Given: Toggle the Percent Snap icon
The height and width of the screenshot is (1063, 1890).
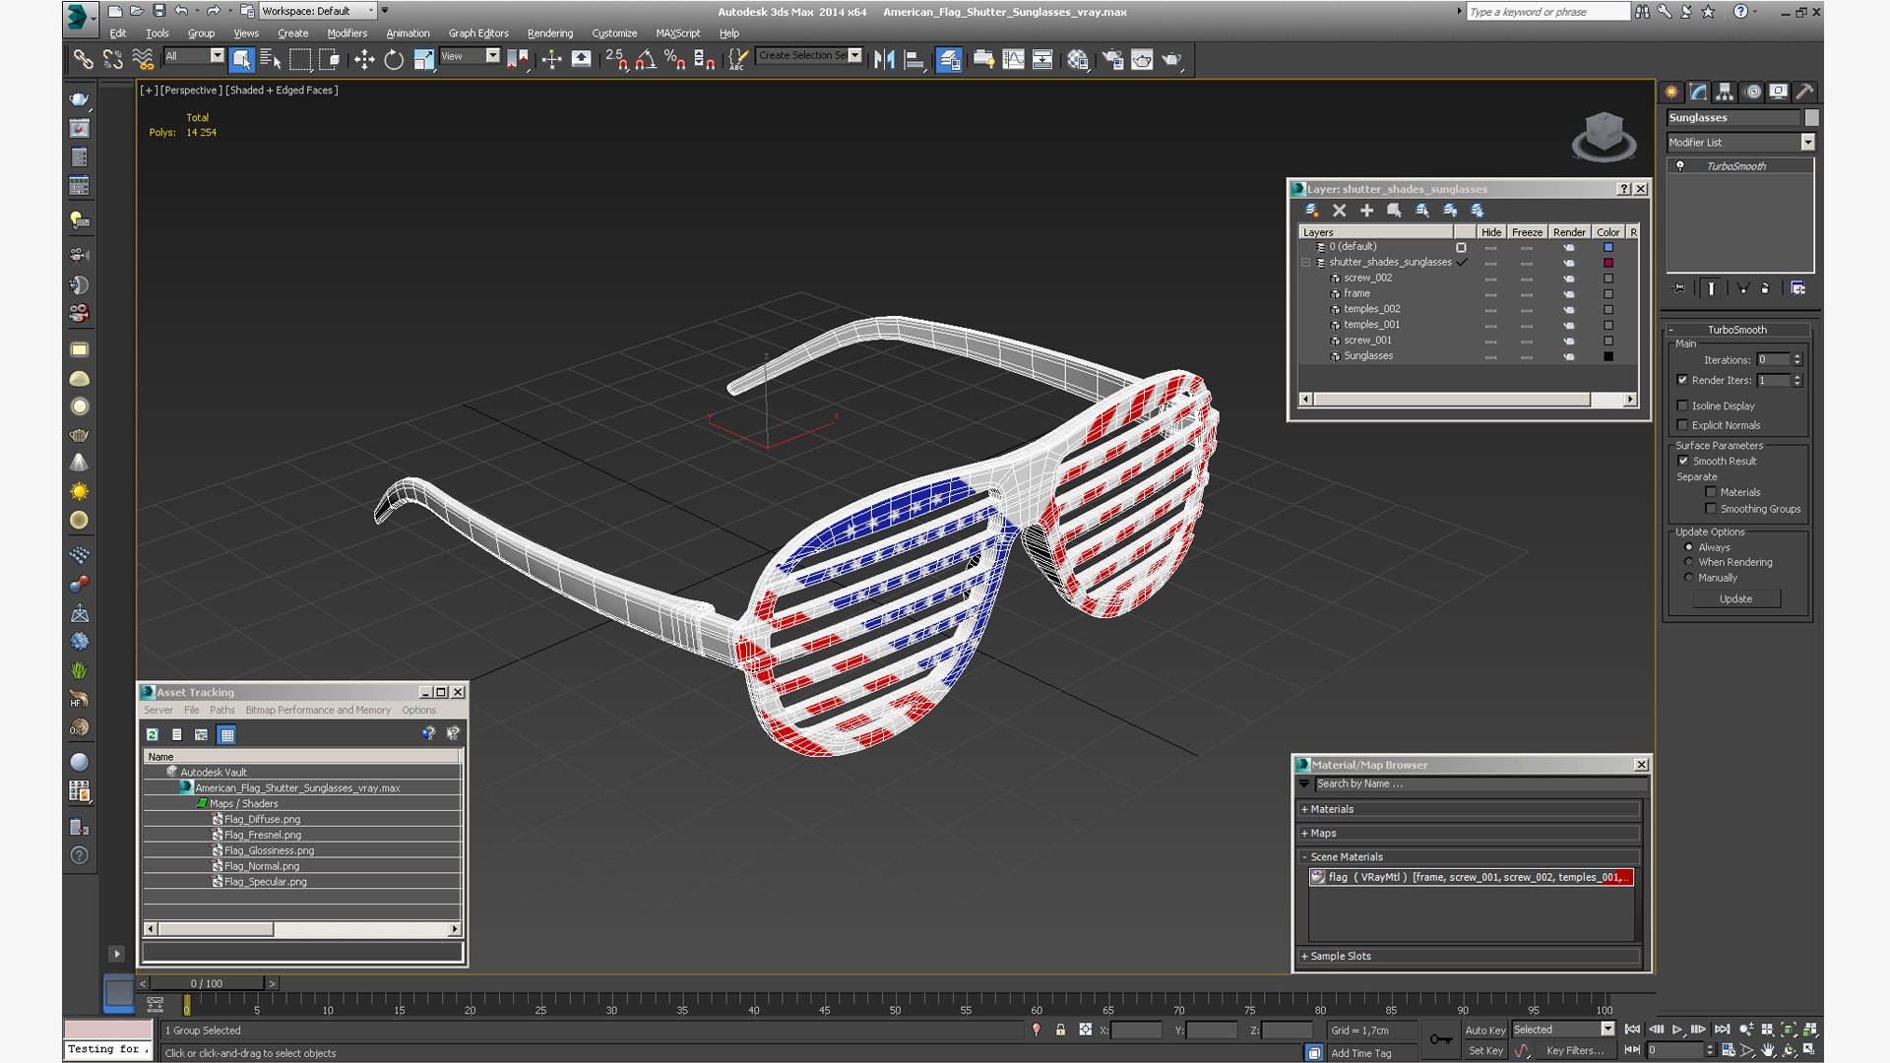Looking at the screenshot, I should 675,60.
